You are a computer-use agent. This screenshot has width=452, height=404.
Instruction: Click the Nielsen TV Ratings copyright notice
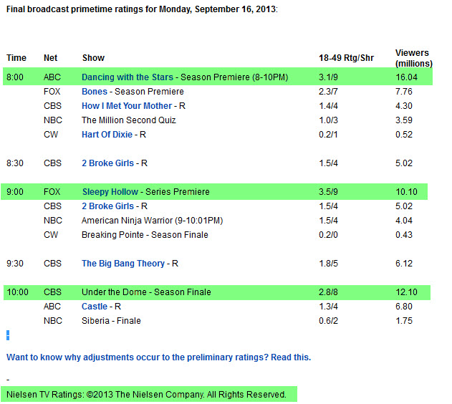pyautogui.click(x=147, y=395)
